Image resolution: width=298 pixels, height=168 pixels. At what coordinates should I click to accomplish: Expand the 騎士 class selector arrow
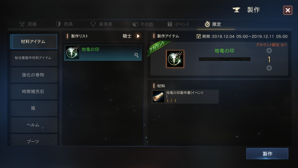138,36
